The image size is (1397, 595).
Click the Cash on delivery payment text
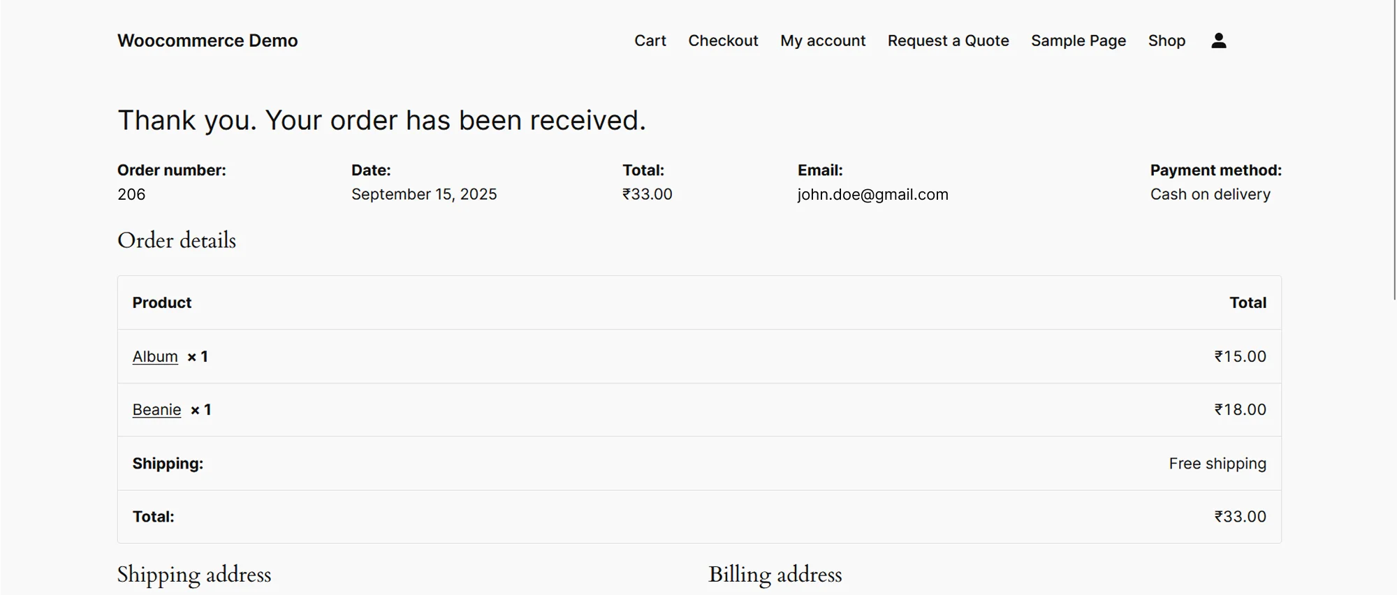1210,194
